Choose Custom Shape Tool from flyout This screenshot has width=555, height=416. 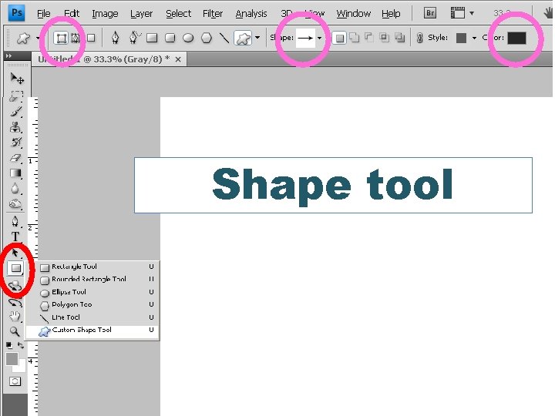[93, 330]
